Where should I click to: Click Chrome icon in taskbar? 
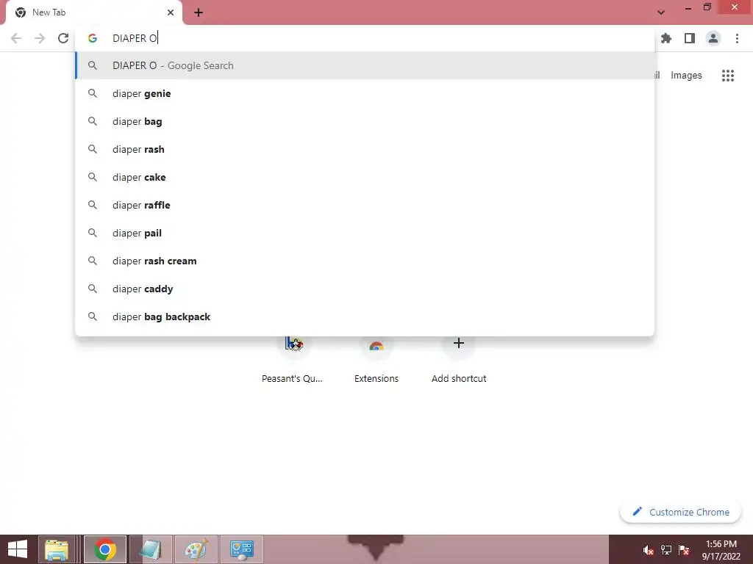104,549
